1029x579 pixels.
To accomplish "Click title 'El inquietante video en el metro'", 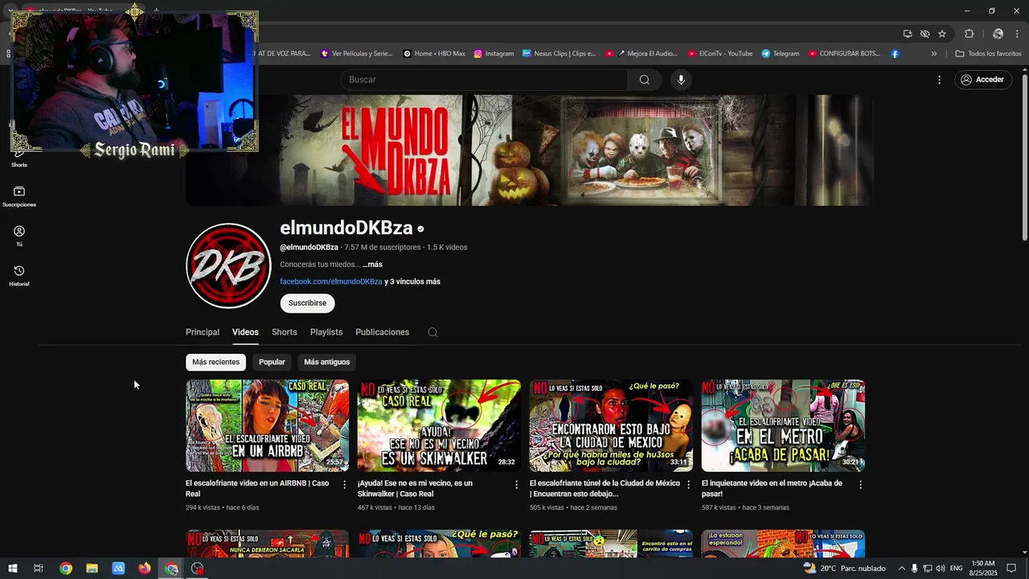I will 772,488.
